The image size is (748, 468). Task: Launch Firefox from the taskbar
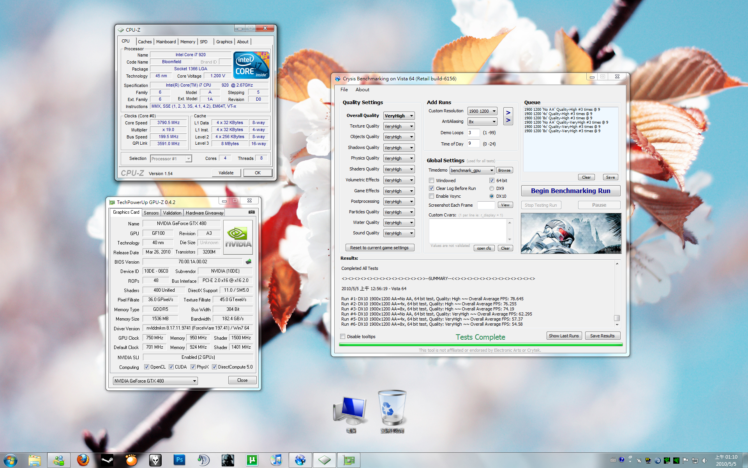(x=83, y=460)
